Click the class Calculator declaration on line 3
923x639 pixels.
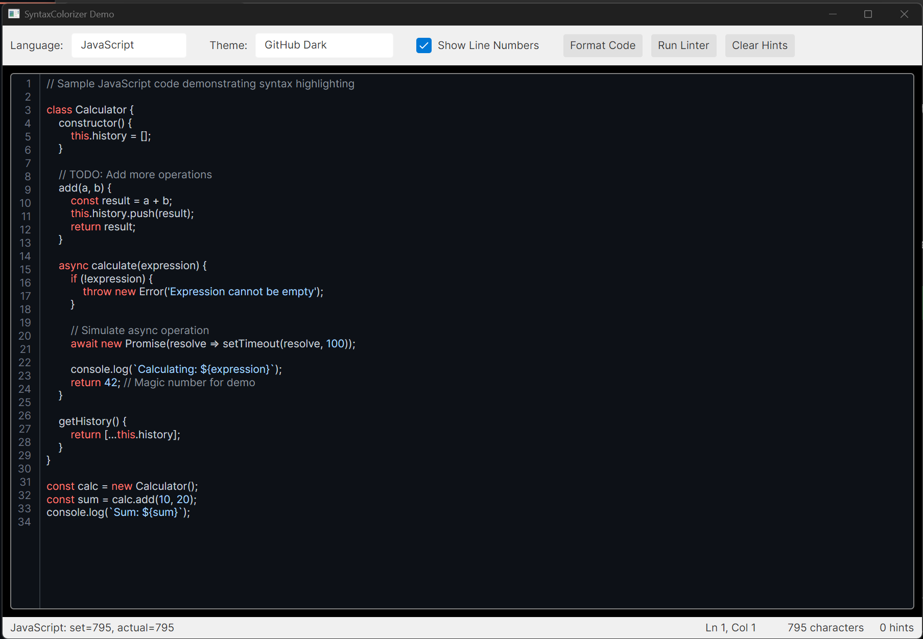(x=90, y=109)
